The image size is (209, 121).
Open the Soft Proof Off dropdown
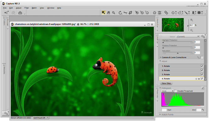pyautogui.click(x=41, y=118)
